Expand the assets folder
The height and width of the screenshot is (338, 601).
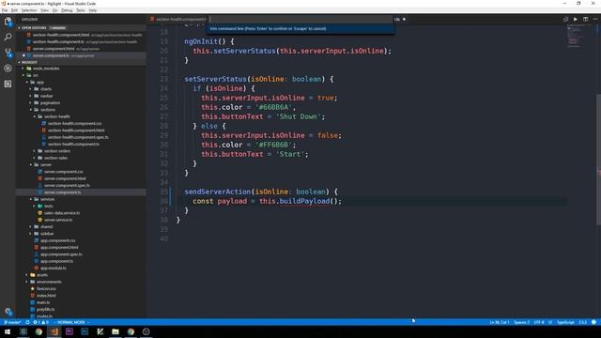(27, 275)
